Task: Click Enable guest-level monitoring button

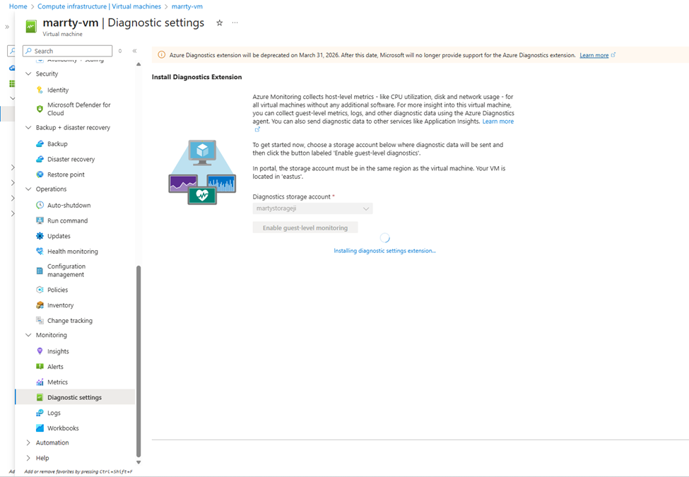Action: [305, 228]
